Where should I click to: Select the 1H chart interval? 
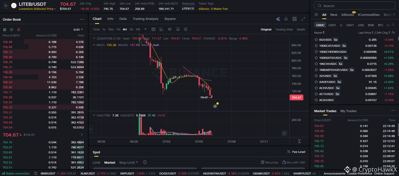coord(118,29)
